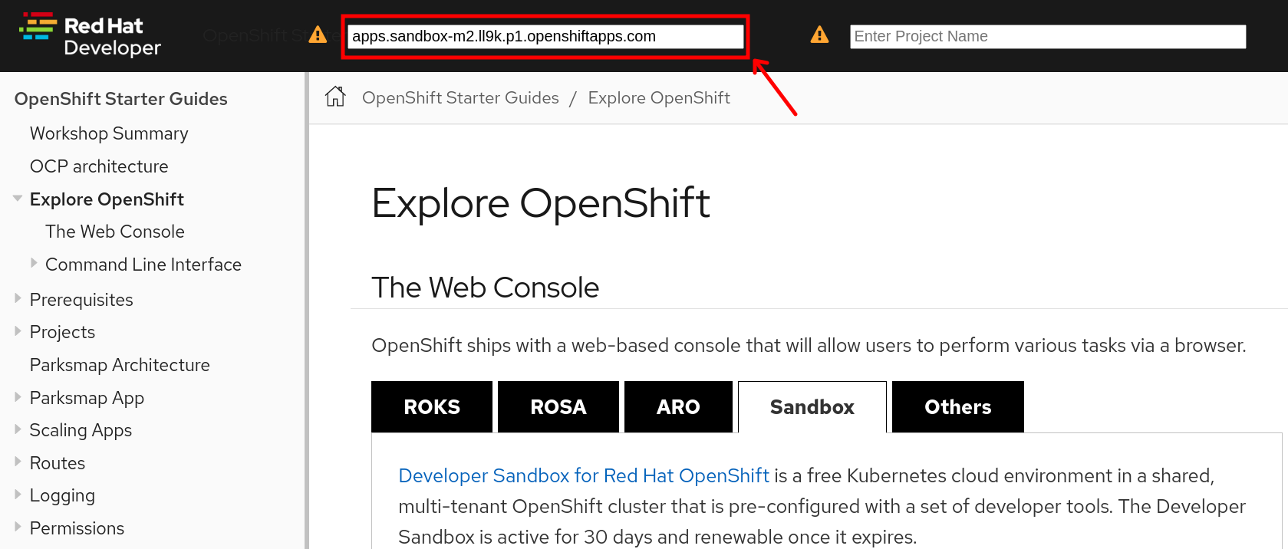This screenshot has width=1288, height=549.
Task: Click warning icon beside subdomain field
Action: click(x=318, y=35)
